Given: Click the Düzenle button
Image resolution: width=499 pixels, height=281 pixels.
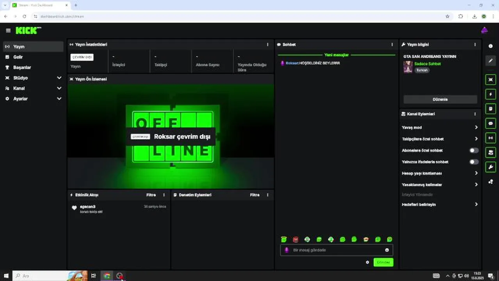Looking at the screenshot, I should pos(440,99).
